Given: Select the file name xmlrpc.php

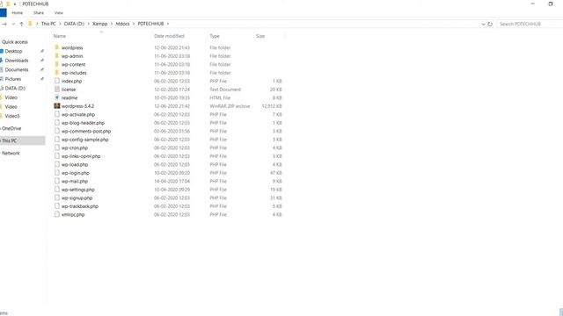Looking at the screenshot, I should (73, 215).
